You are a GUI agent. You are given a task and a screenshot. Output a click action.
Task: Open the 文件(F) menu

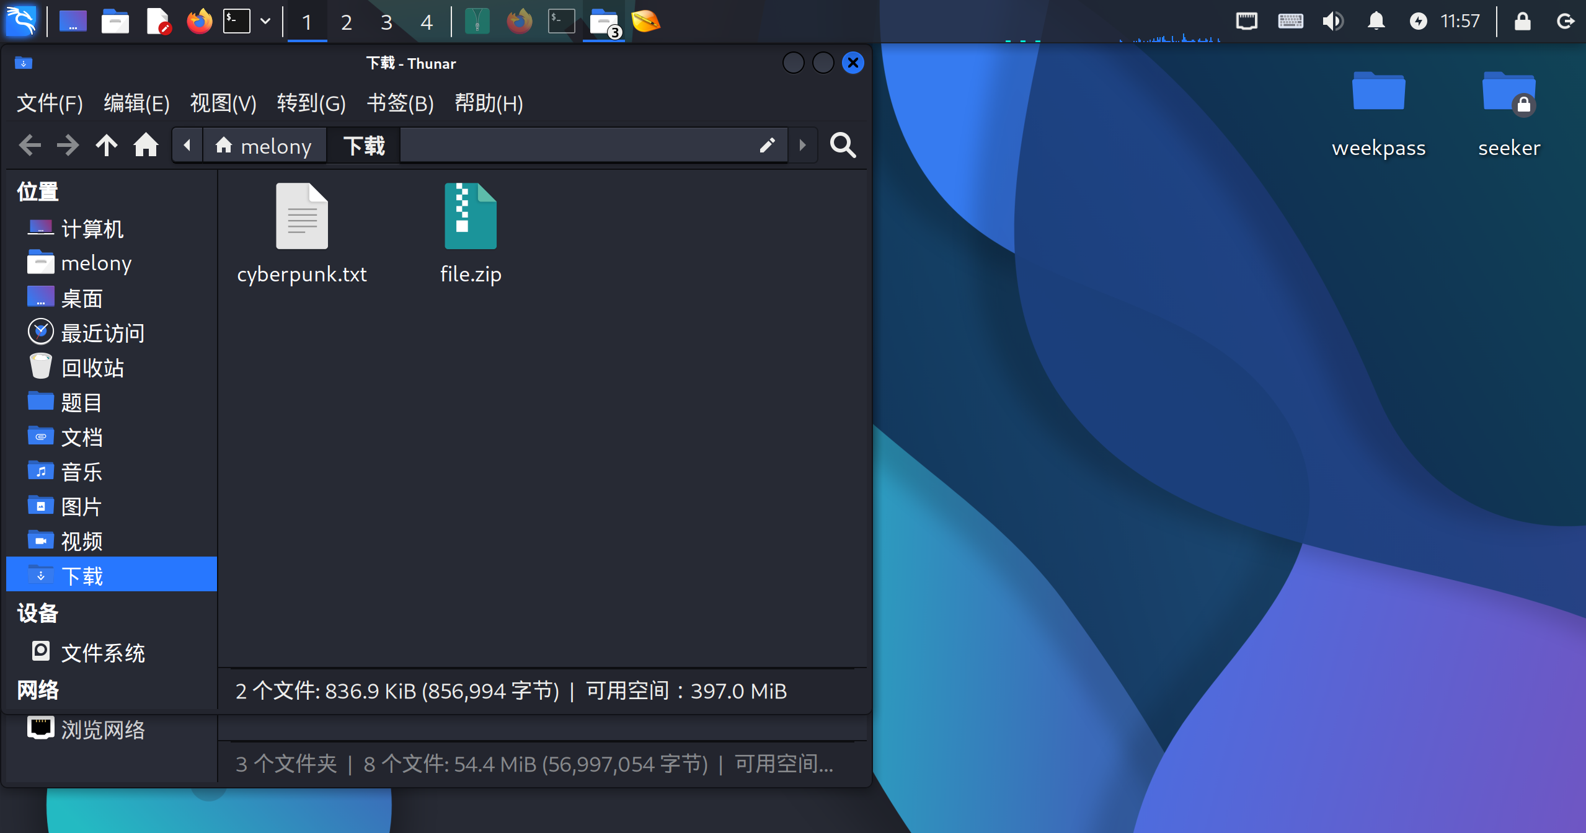[x=50, y=103]
